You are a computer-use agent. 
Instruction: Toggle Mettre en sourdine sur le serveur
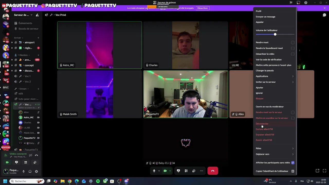(x=293, y=118)
